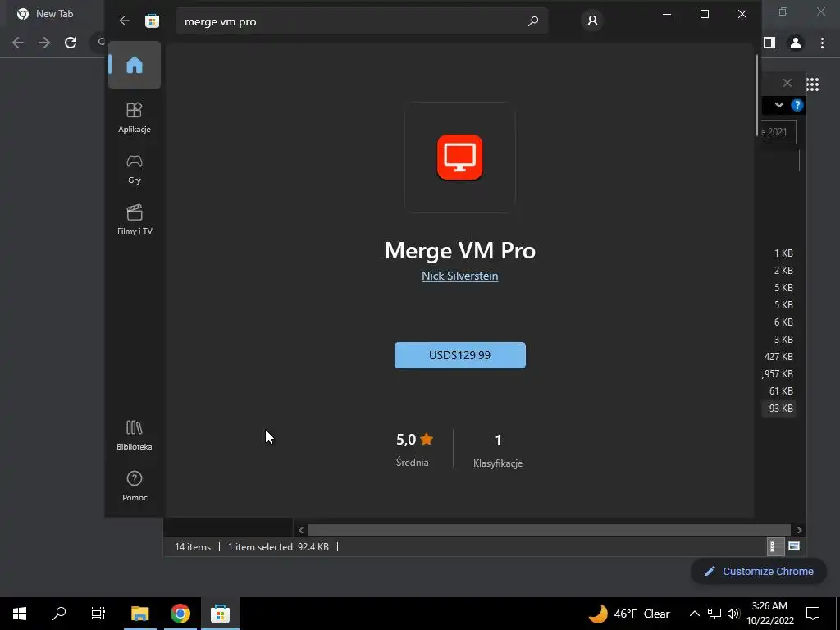
Task: Minimize the Microsoft Store window
Action: [x=667, y=15]
